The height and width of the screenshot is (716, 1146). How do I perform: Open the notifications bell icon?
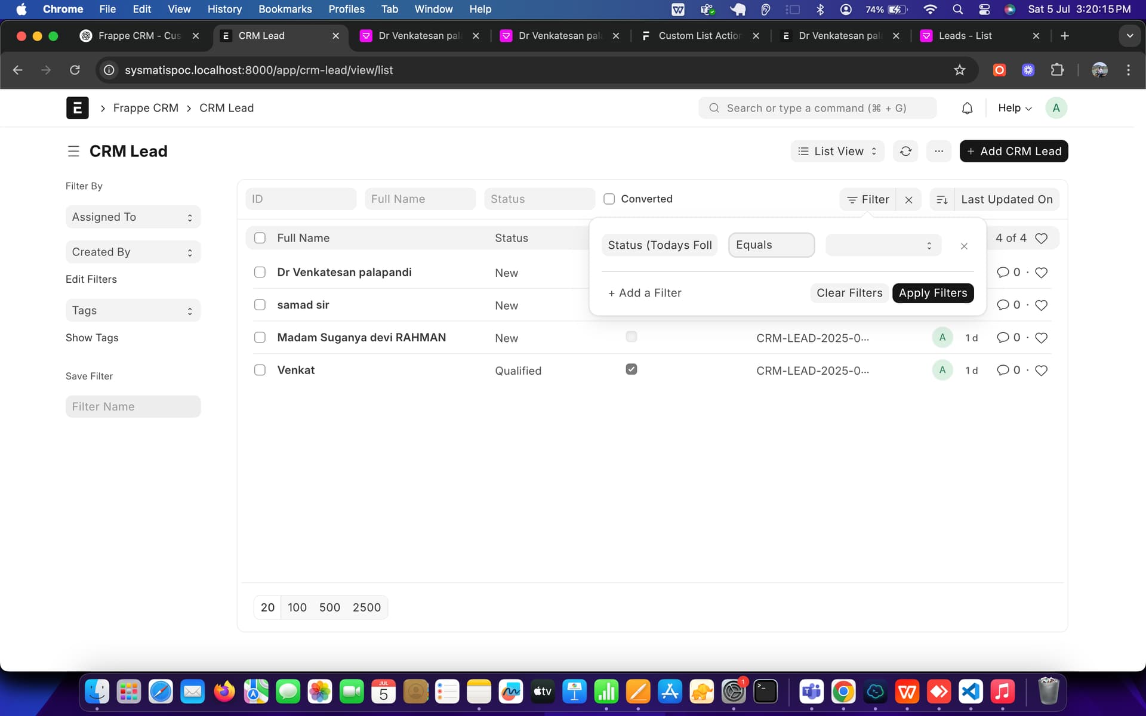(x=967, y=108)
